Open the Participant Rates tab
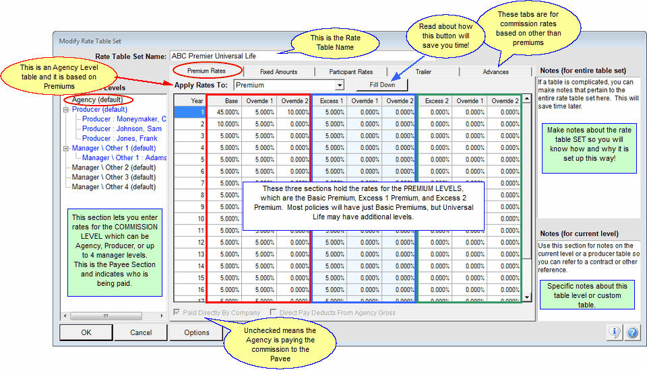The width and height of the screenshot is (647, 370). pos(350,71)
